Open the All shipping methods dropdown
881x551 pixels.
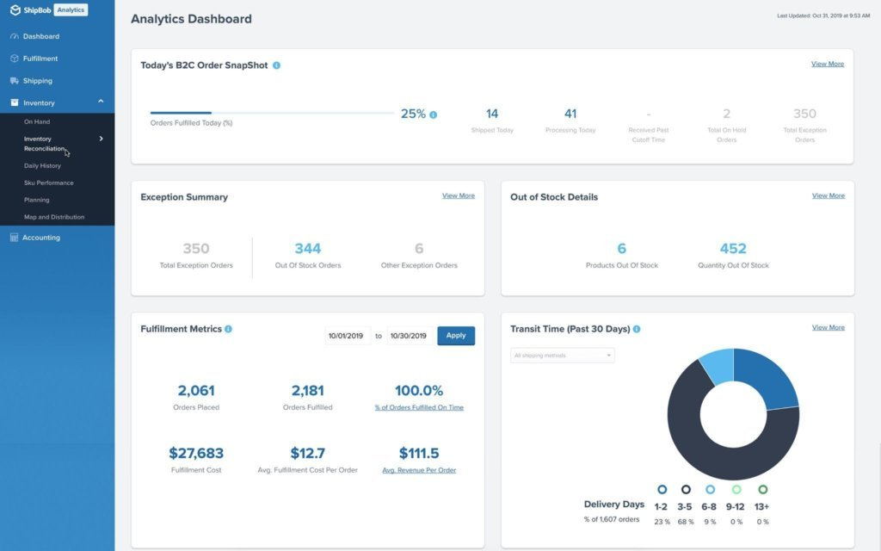tap(562, 355)
